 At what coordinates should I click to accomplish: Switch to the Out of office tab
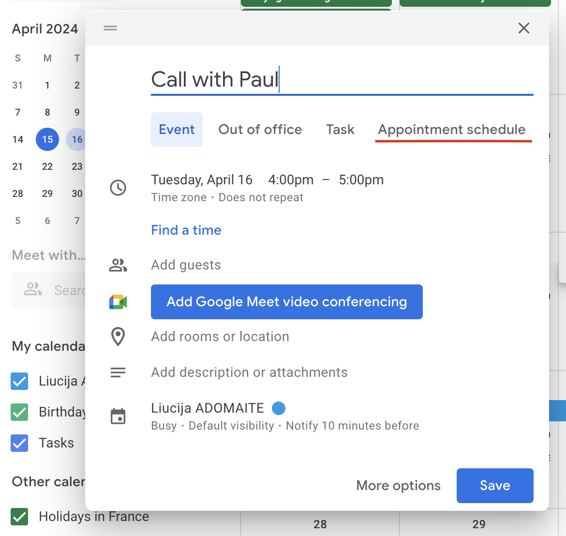coord(260,129)
